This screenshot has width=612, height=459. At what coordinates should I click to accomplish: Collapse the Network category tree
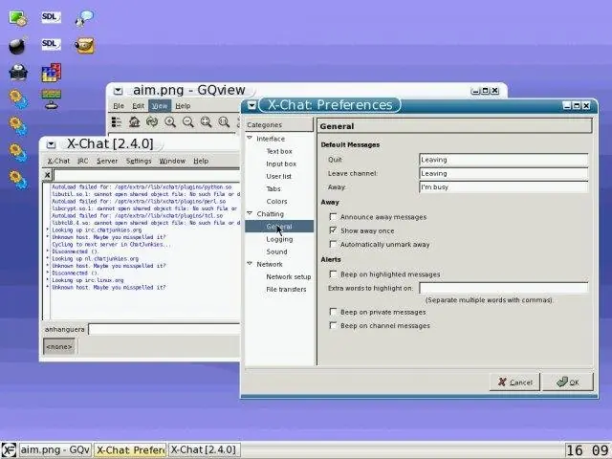click(250, 264)
